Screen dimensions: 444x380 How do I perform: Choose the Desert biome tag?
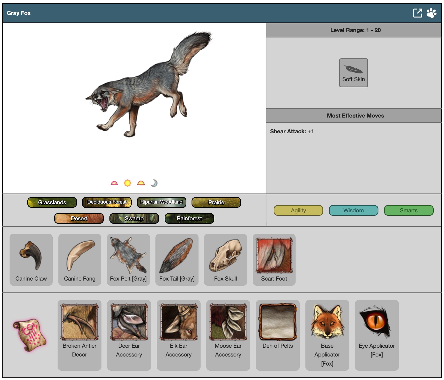point(79,218)
